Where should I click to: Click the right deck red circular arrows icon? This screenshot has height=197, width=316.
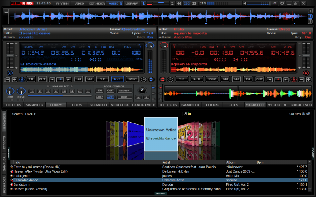(x=162, y=80)
